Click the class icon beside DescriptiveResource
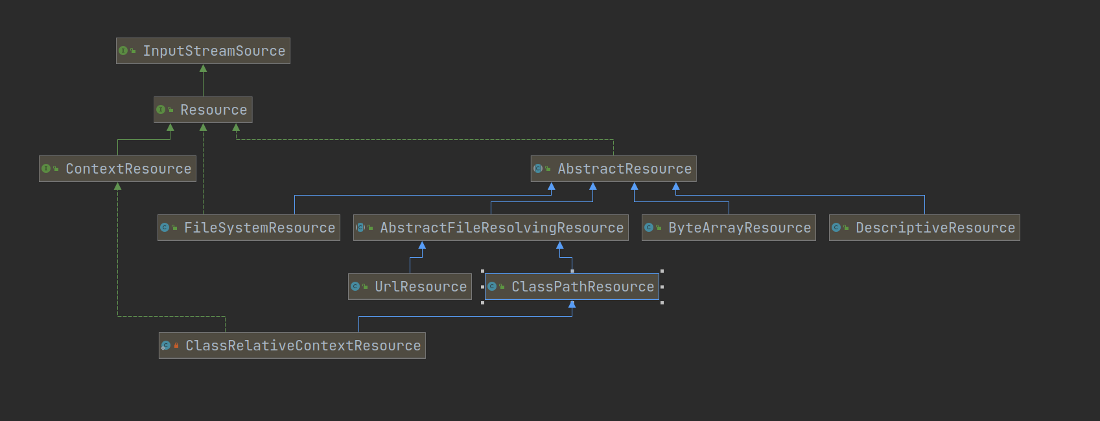 836,227
